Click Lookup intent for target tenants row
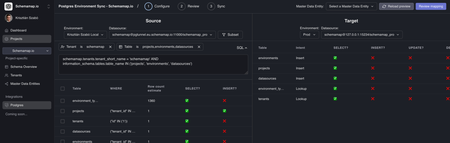 point(301,99)
